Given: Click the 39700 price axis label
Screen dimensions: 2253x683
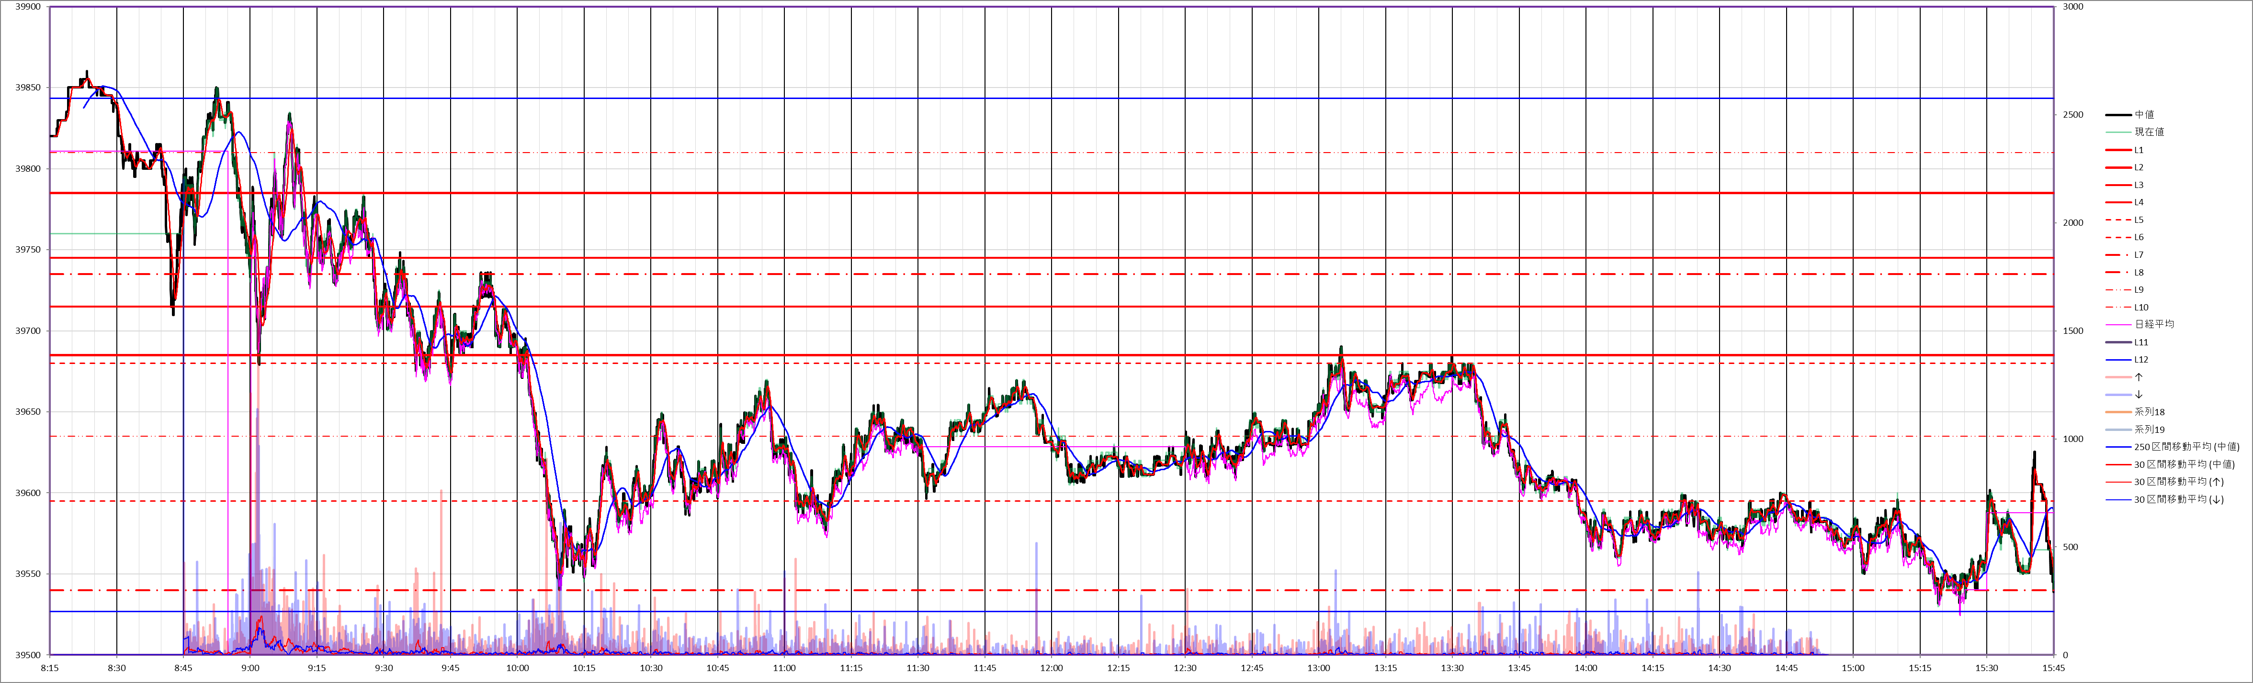Looking at the screenshot, I should pyautogui.click(x=28, y=331).
